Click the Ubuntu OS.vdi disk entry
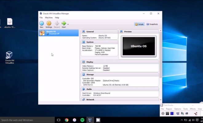 [115, 85]
